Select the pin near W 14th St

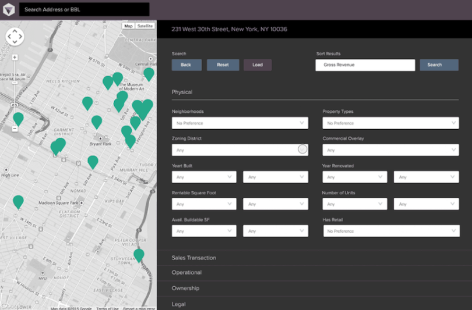point(18,202)
